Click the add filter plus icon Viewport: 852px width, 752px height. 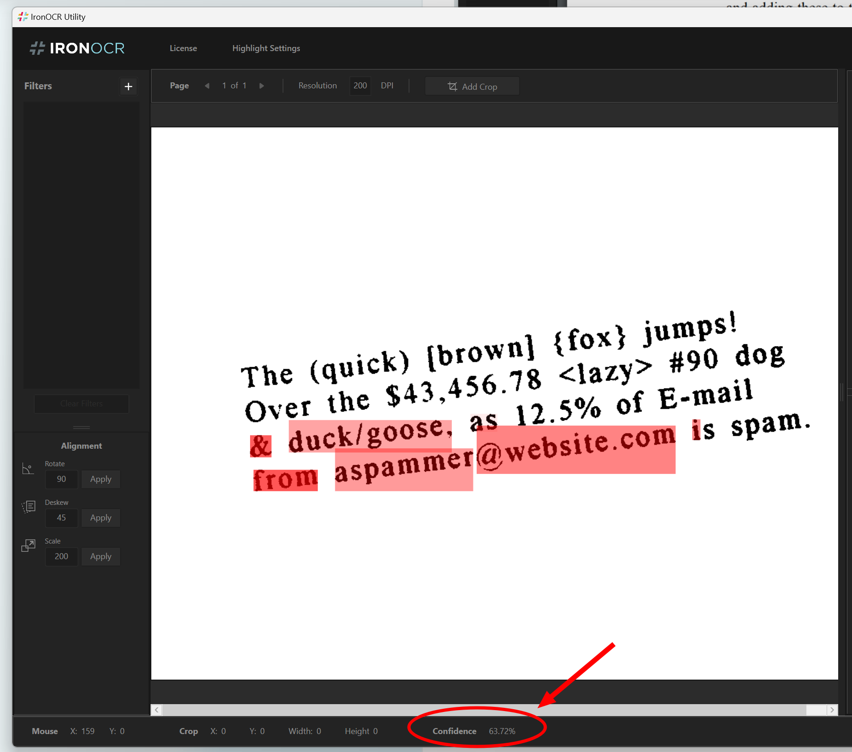click(128, 87)
